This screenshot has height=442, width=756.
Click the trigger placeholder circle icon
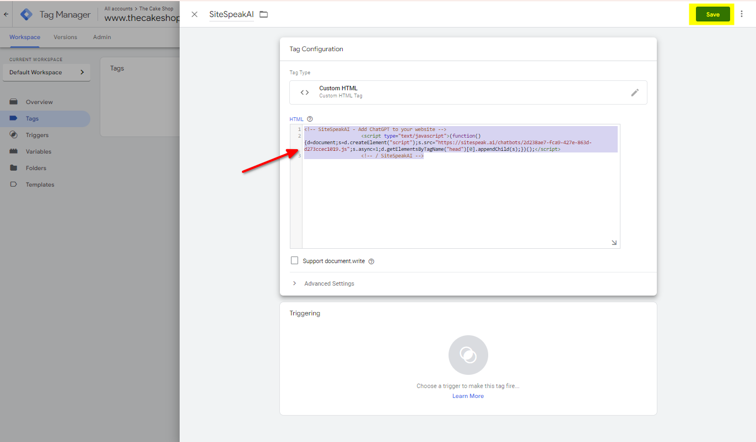click(x=468, y=355)
